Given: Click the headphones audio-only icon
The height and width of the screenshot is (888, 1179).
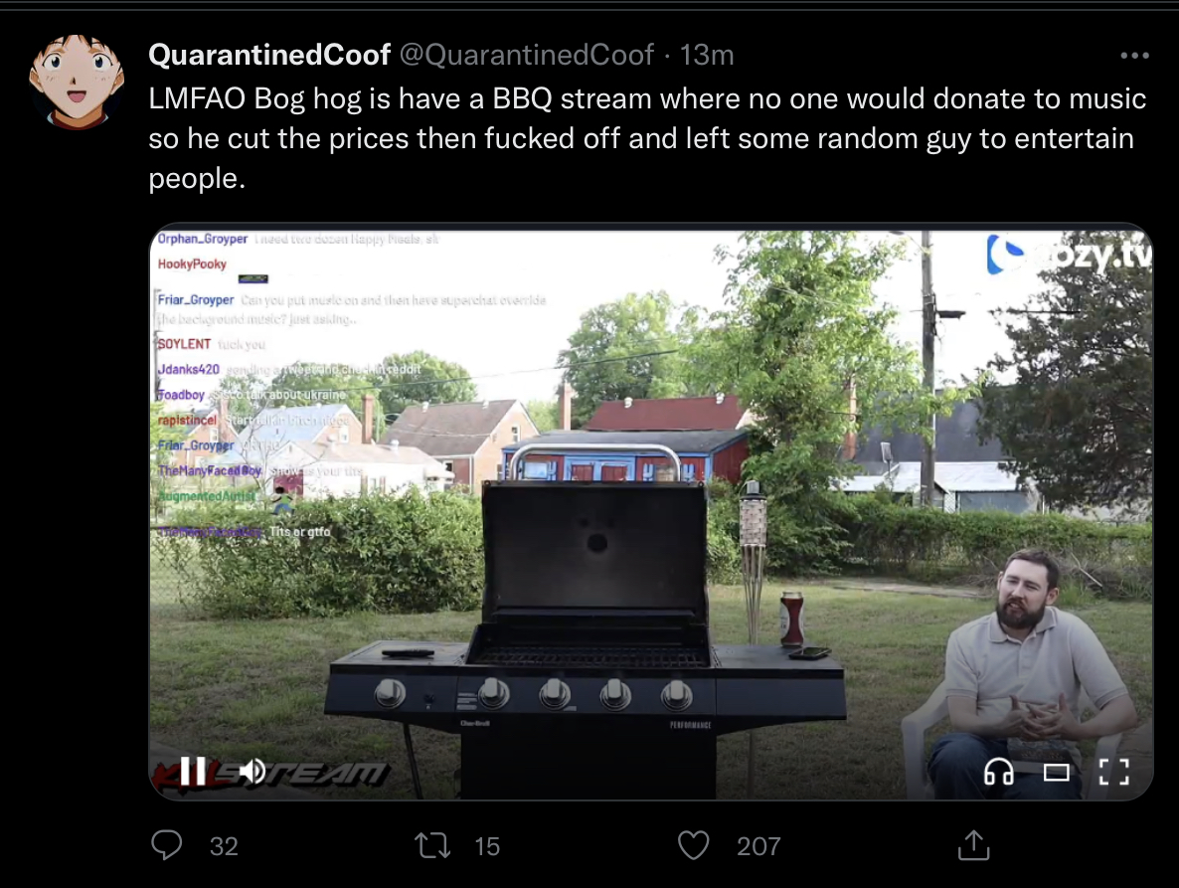Looking at the screenshot, I should 998,772.
